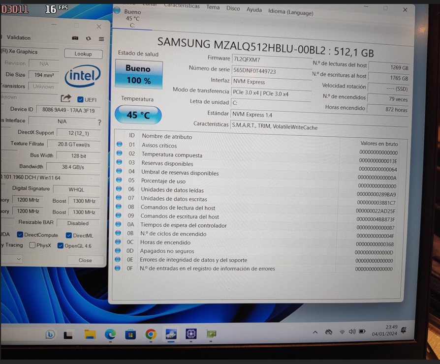Open File Explorer from the taskbar
Viewport: 440px width, 364px height.
(x=90, y=334)
